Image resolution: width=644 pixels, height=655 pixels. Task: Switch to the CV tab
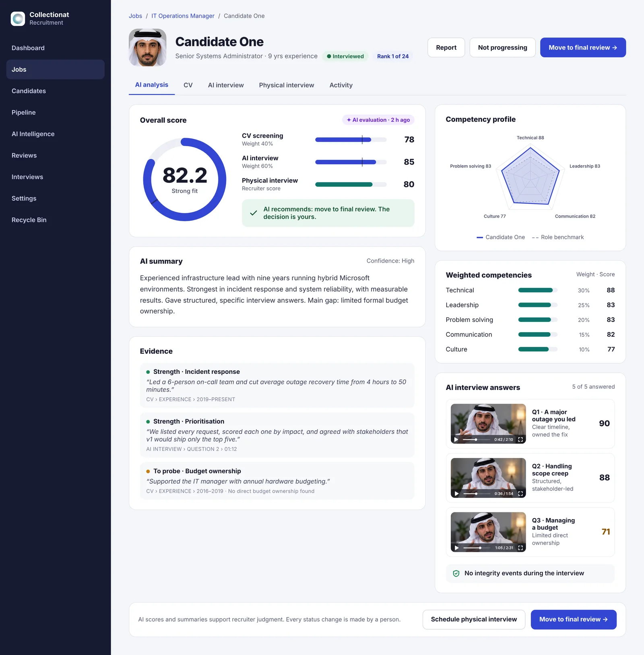pyautogui.click(x=188, y=85)
